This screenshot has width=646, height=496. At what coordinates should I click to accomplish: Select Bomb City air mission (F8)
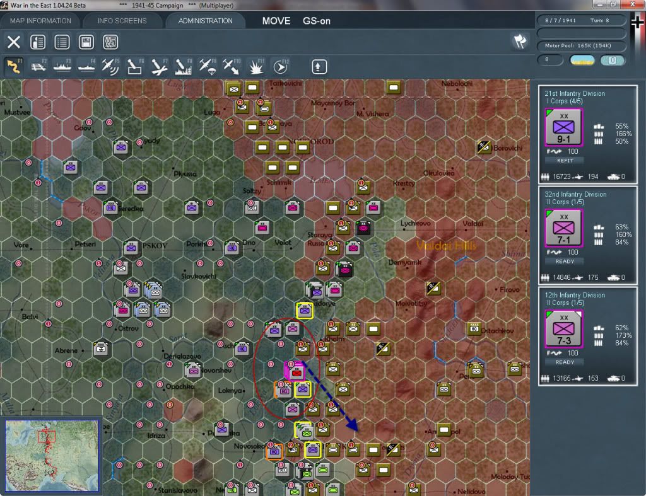183,66
